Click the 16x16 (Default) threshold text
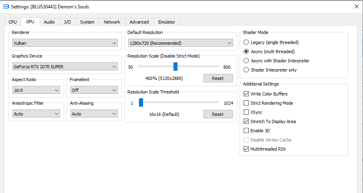The height and width of the screenshot is (193, 363). 164,114
